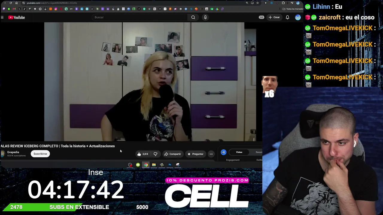The height and width of the screenshot is (215, 383).
Task: Open the Instagram bookmark
Action: click(56, 9)
